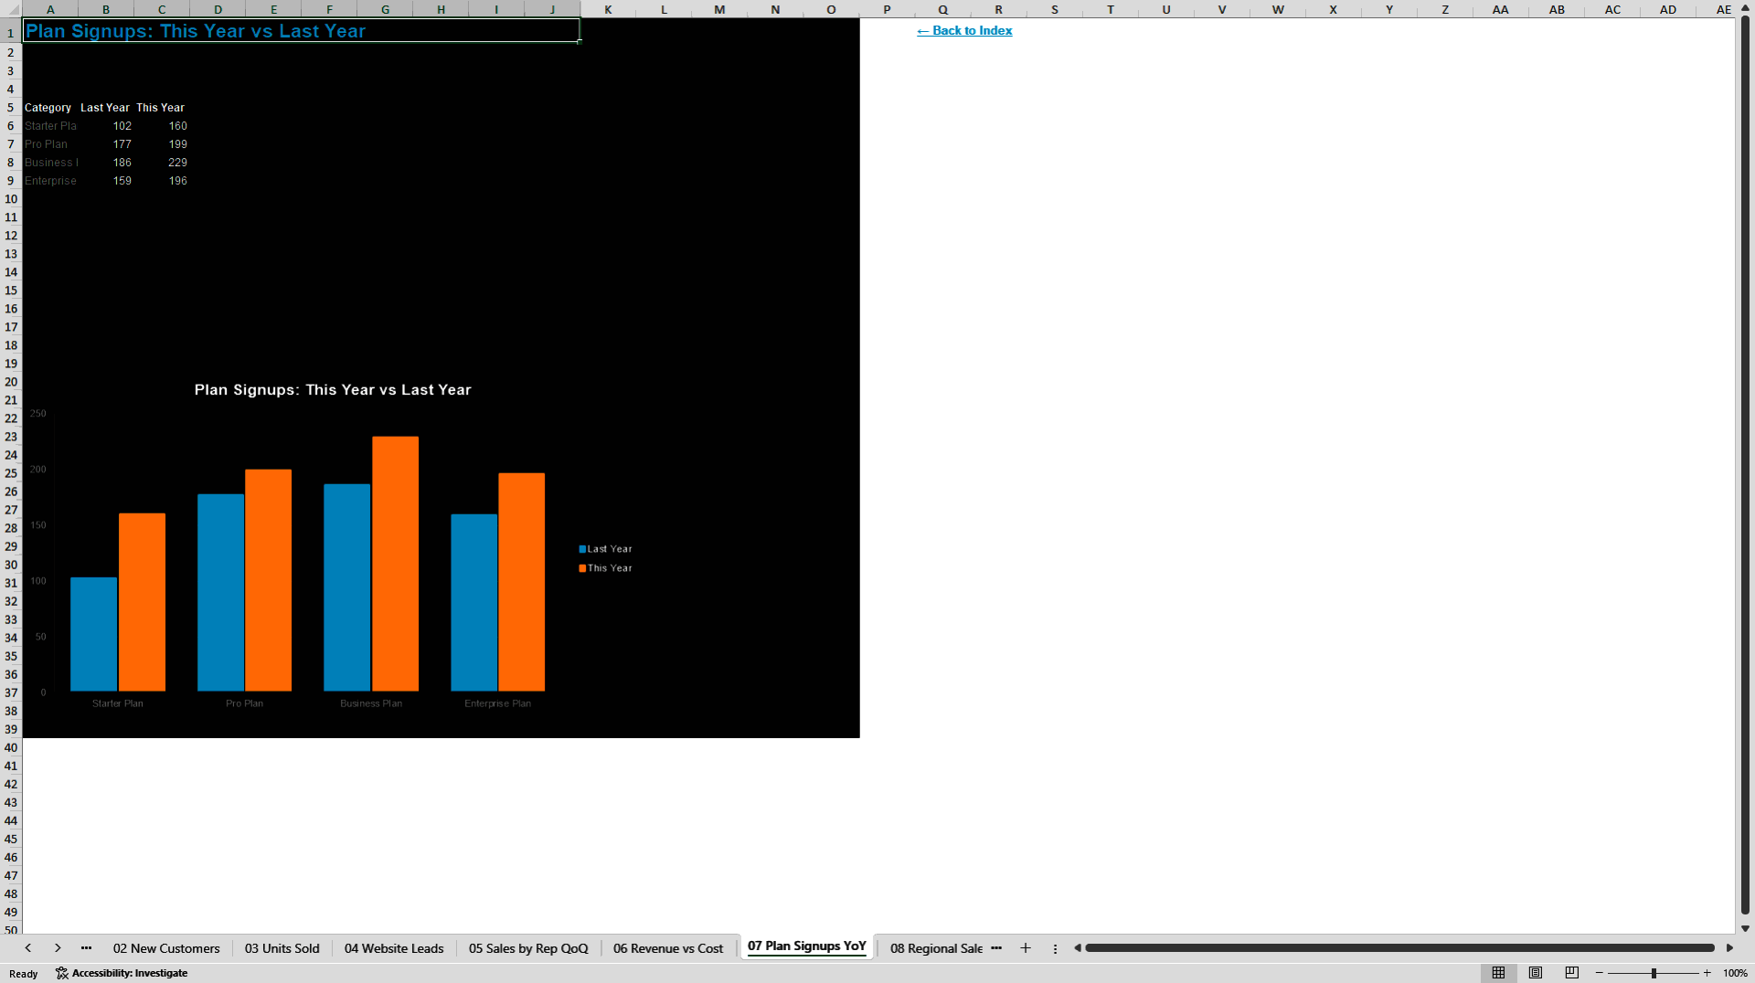The width and height of the screenshot is (1755, 983).
Task: Switch to the 03 Units Sold tab
Action: point(282,948)
